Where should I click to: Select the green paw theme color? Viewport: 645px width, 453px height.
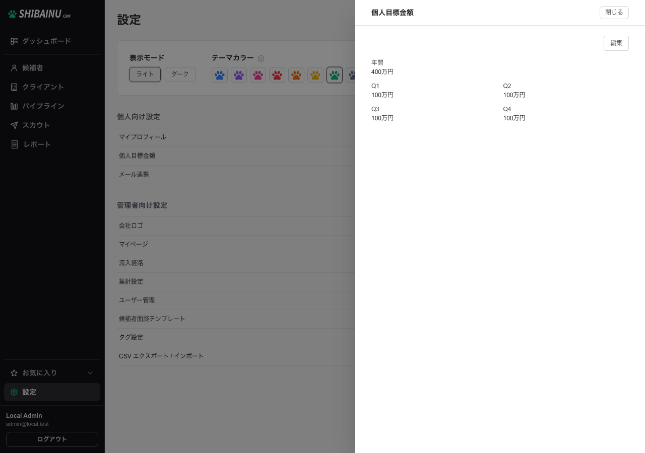(x=335, y=75)
